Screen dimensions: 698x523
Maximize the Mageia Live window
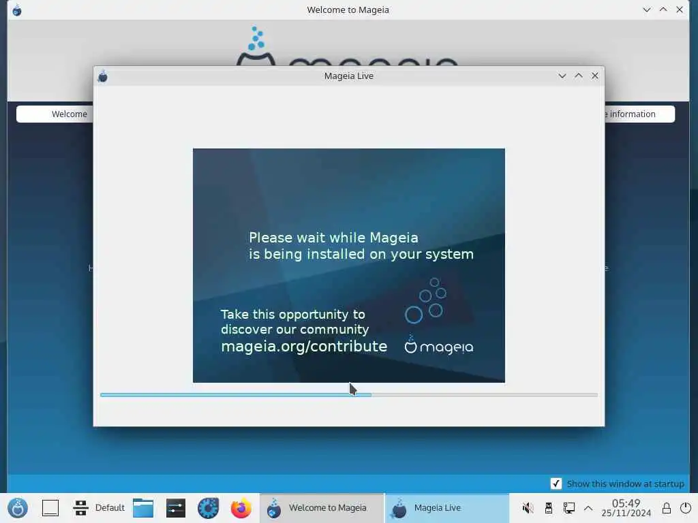click(x=579, y=76)
